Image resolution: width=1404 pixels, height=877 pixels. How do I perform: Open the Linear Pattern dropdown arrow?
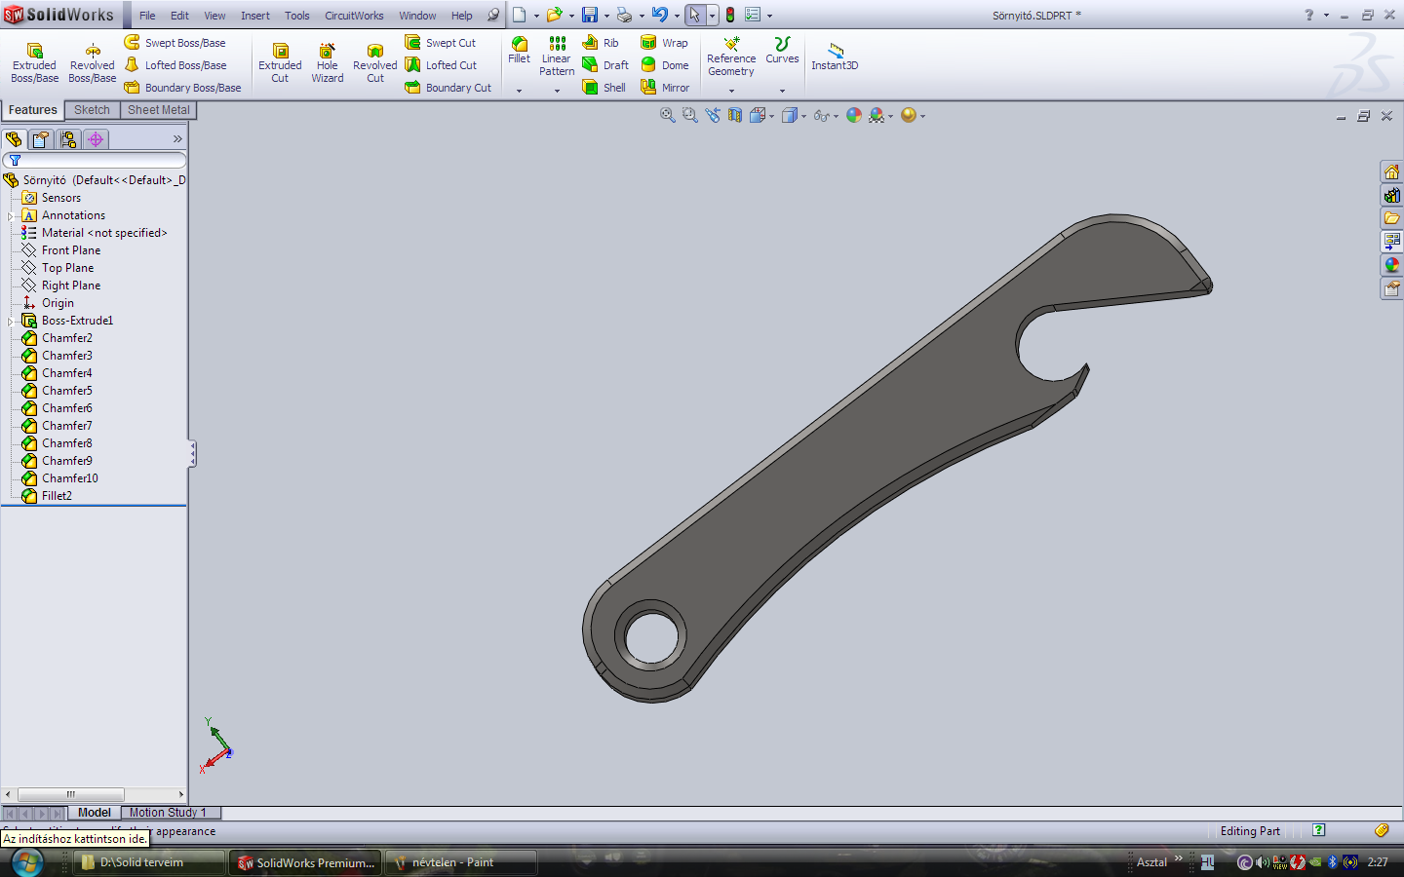557,91
